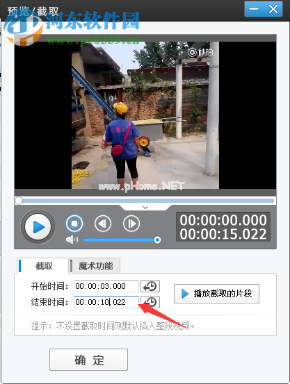Click the 00:00:00.000 current time readout
The height and width of the screenshot is (384, 290).
[x=223, y=219]
